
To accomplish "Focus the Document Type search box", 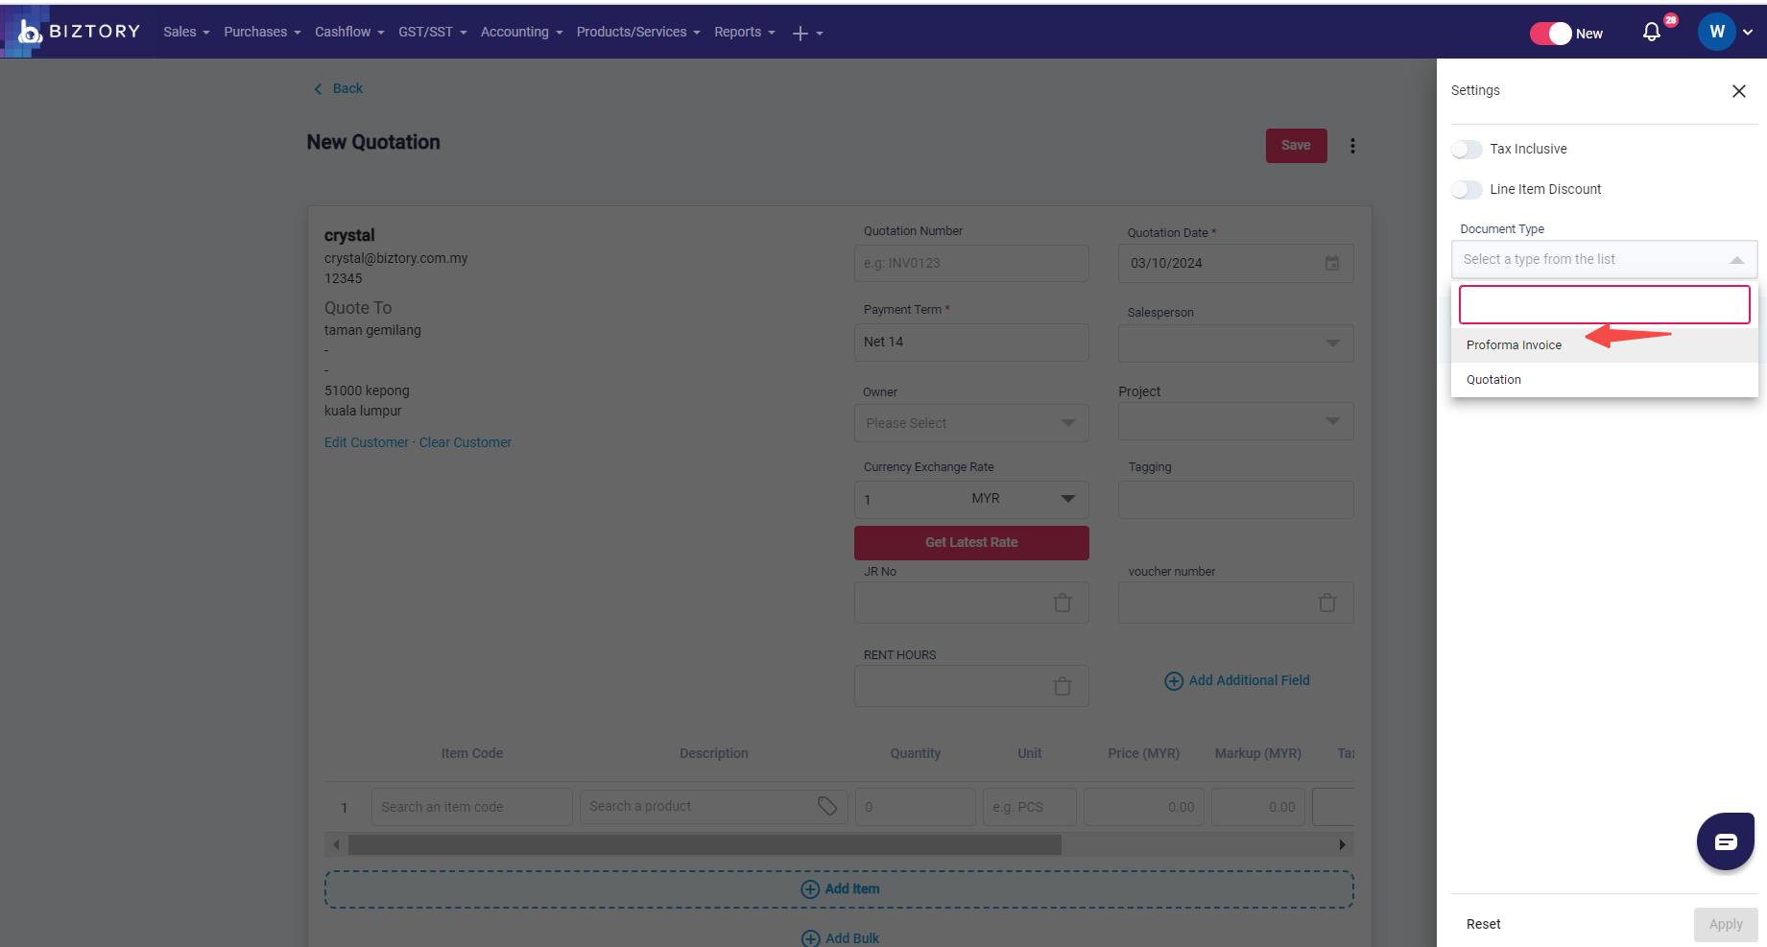I will (1604, 305).
